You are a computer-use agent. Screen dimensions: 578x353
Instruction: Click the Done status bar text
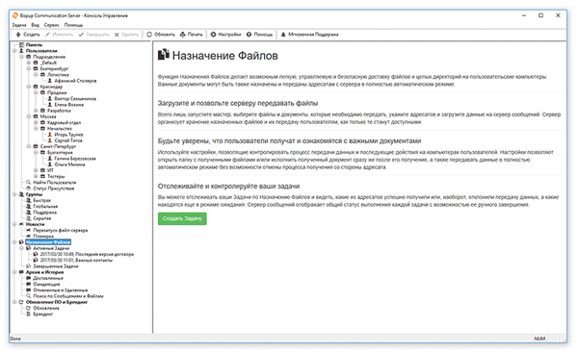click(x=15, y=339)
